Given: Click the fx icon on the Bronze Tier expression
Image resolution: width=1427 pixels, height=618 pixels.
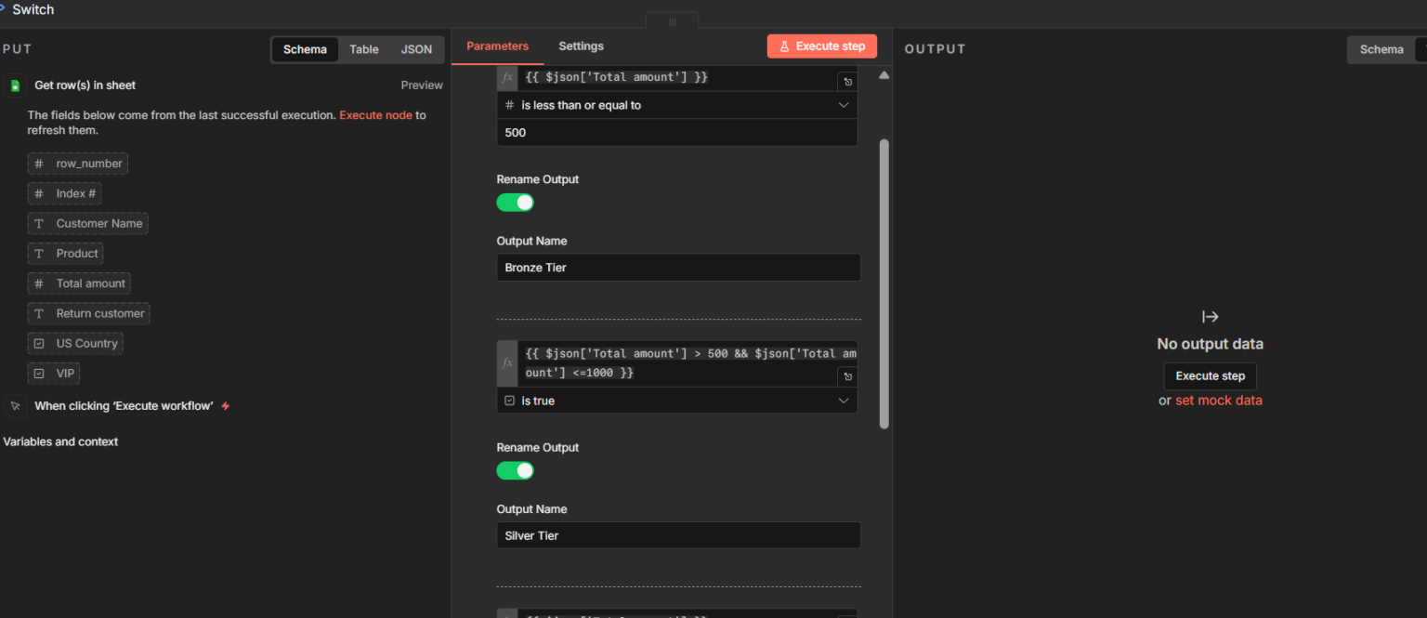Looking at the screenshot, I should coord(507,77).
